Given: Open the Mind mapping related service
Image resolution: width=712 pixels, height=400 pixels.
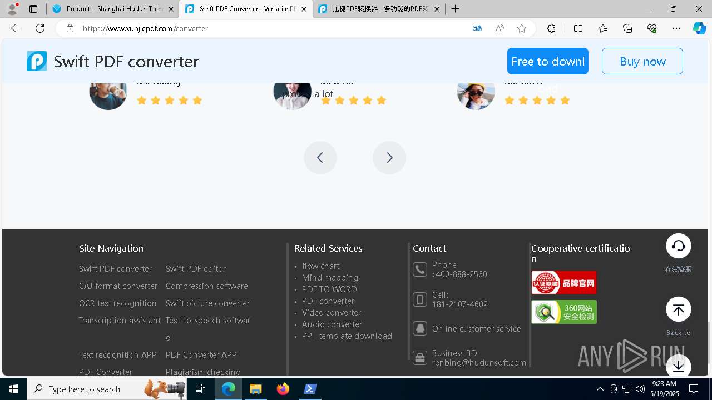Looking at the screenshot, I should tap(330, 278).
